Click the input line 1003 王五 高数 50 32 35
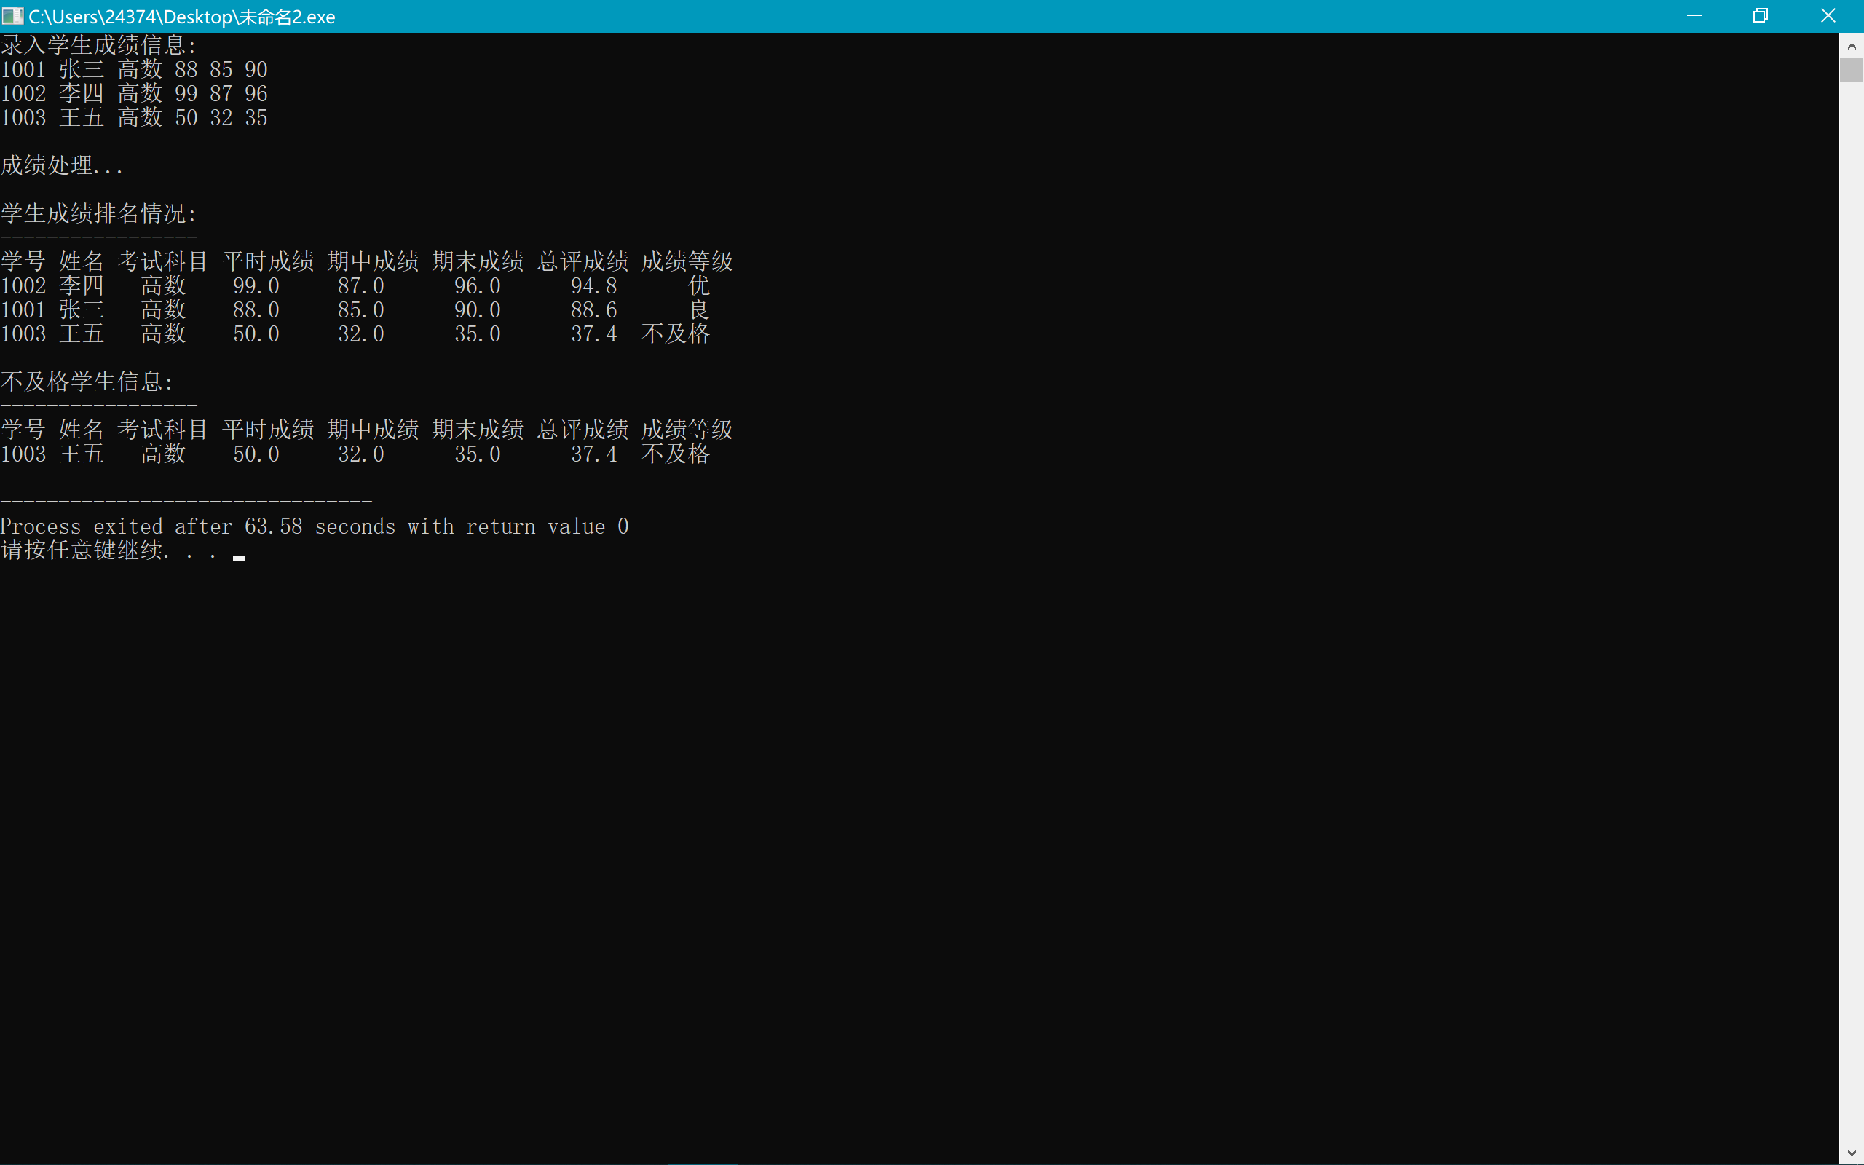The image size is (1864, 1165). [x=134, y=118]
